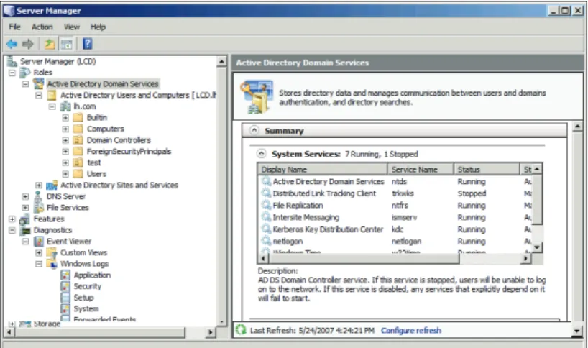The height and width of the screenshot is (348, 588).
Task: Click the Security log icon
Action: 65,286
